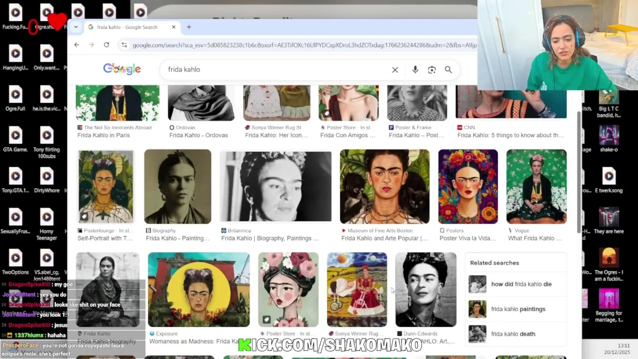Open the Poster Viva la Vida thumbnail
638x359 pixels.
(468, 186)
